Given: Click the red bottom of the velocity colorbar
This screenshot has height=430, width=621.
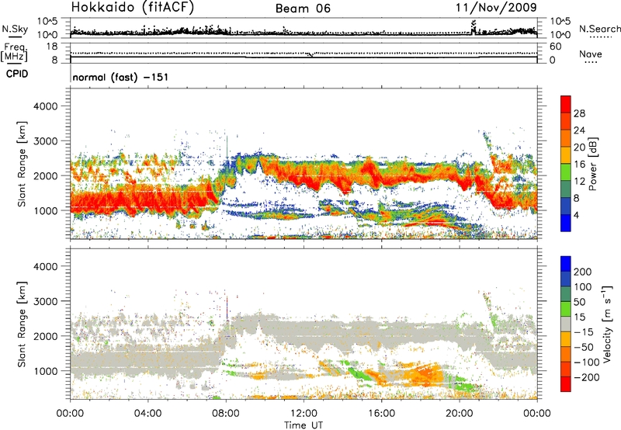Looking at the screenshot, I should click(566, 384).
